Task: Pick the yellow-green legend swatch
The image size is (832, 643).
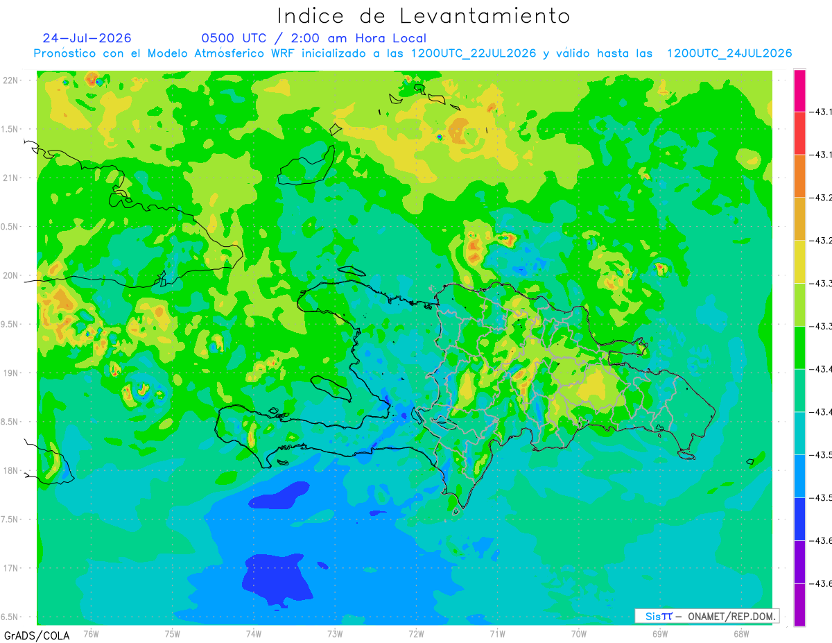Action: click(x=799, y=305)
